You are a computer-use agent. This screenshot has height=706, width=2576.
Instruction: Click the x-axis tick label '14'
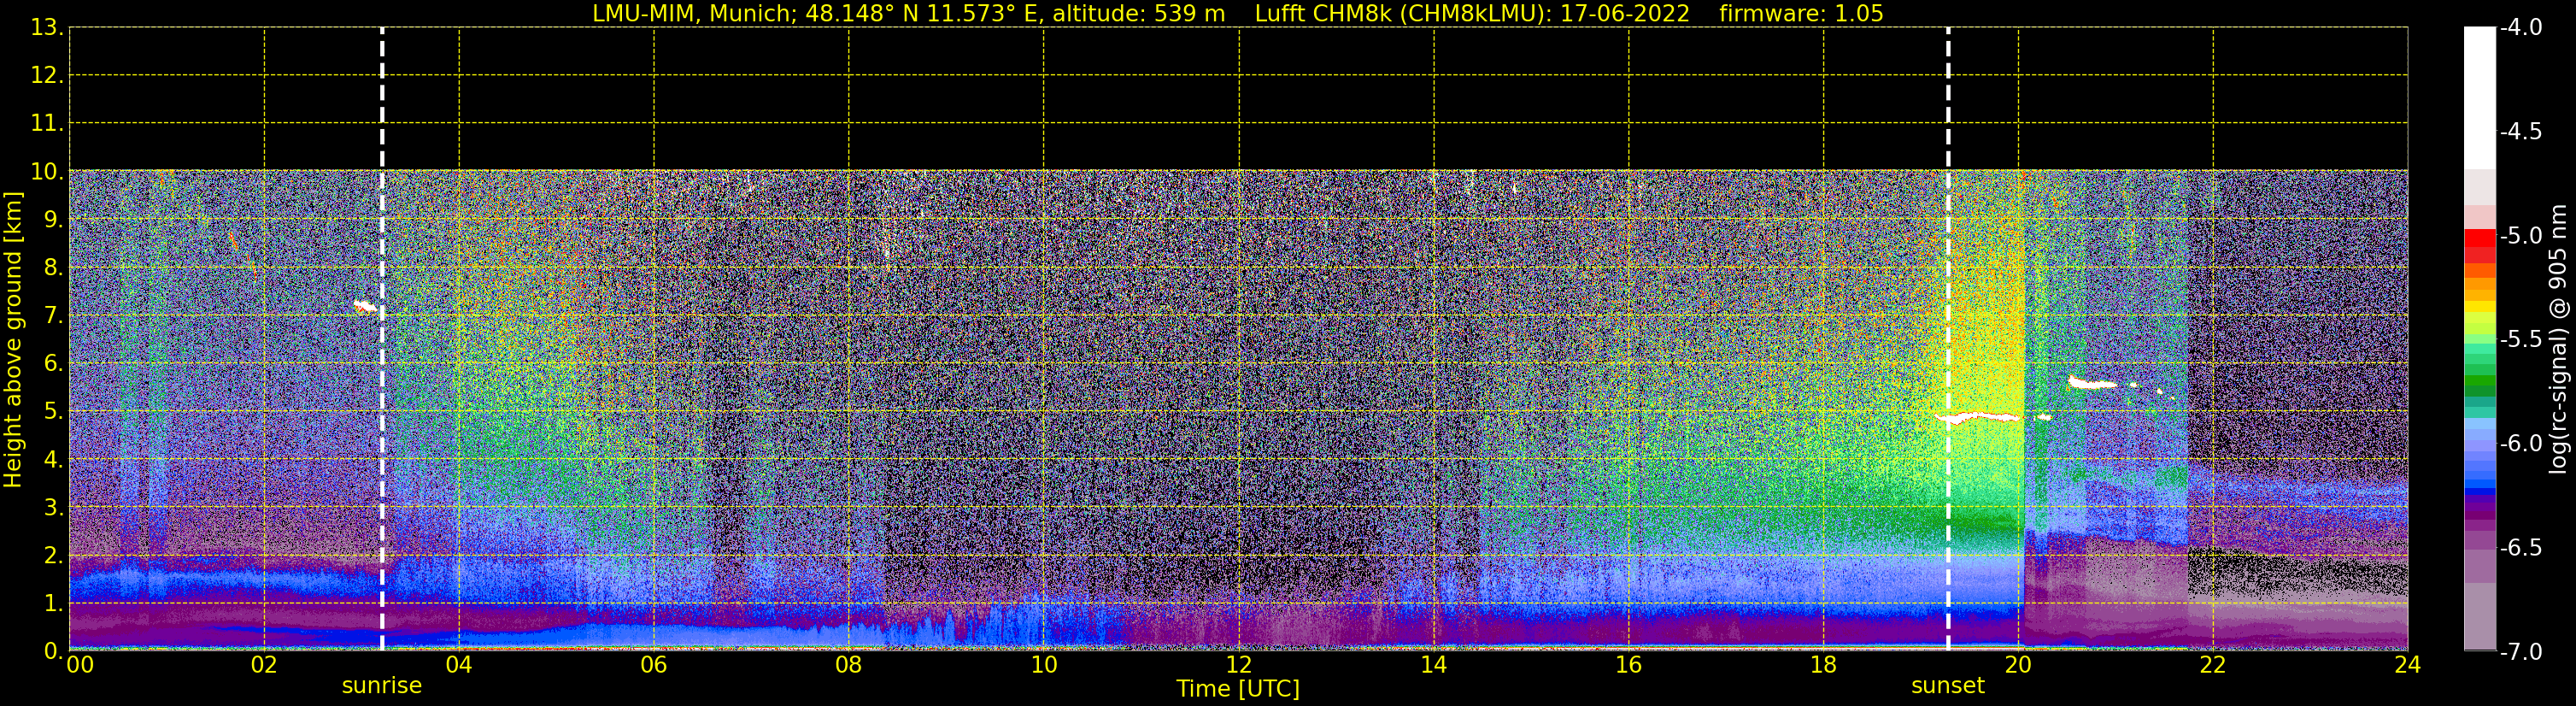click(x=1434, y=664)
